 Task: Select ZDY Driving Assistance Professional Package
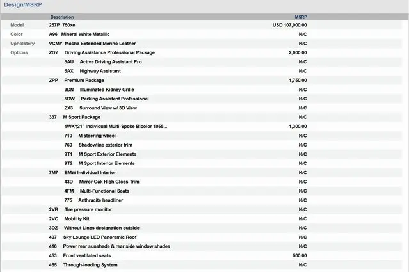[109, 52]
